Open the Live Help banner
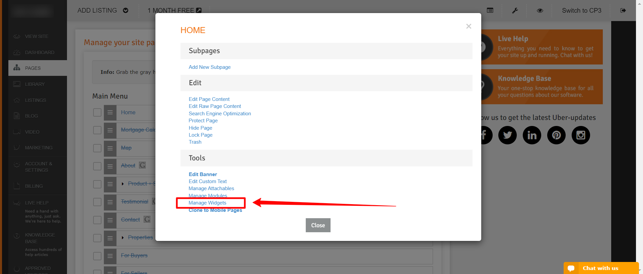643x274 pixels. 542,47
